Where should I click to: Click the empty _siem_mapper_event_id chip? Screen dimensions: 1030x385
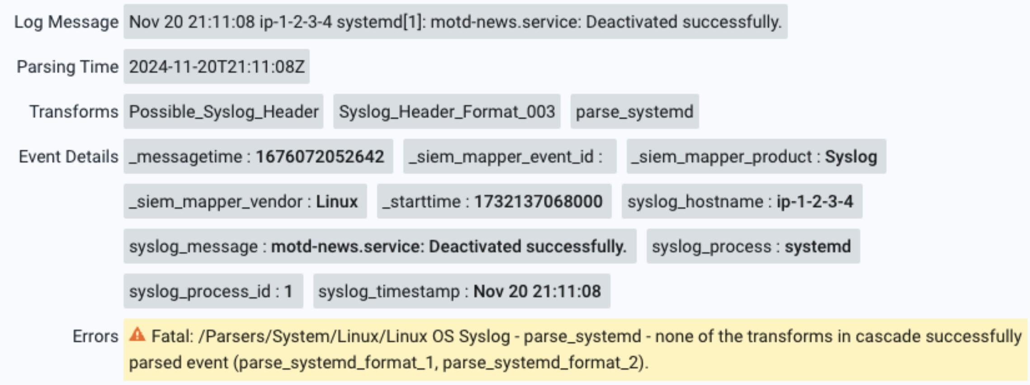pos(510,157)
